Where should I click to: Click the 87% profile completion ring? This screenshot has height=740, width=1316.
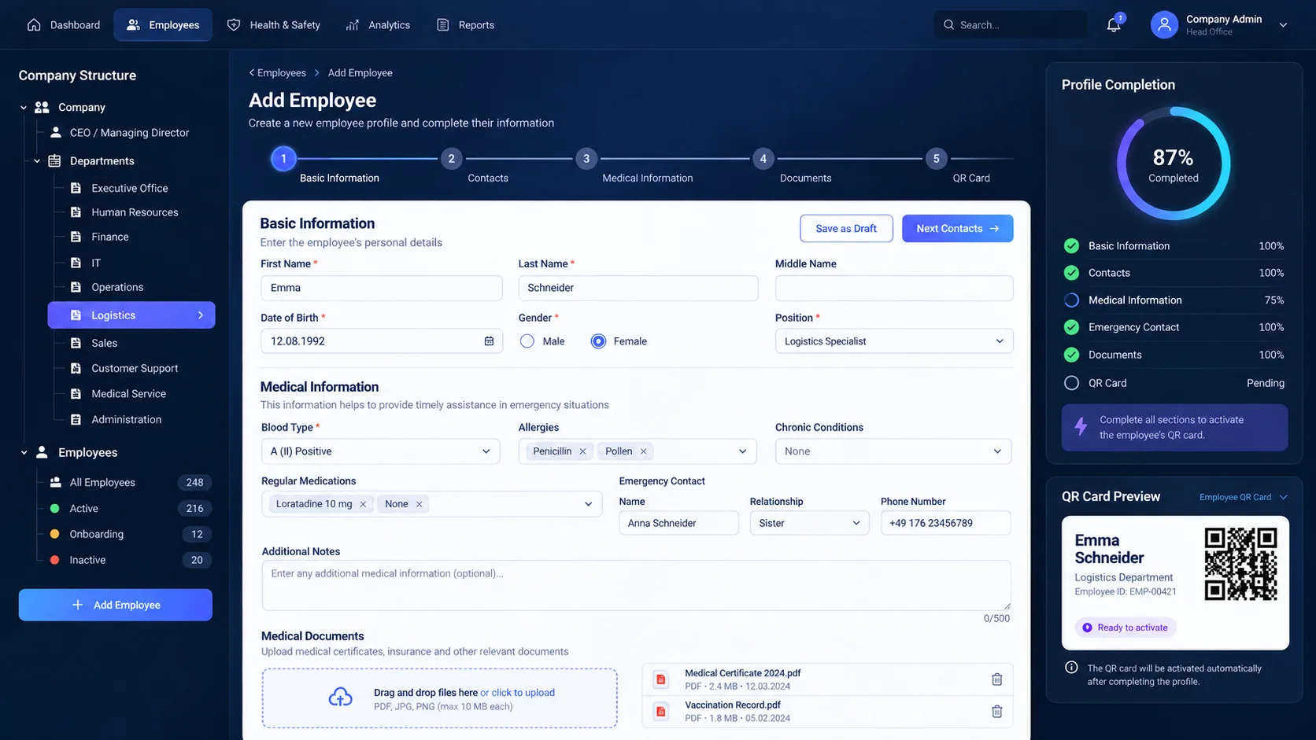point(1173,164)
